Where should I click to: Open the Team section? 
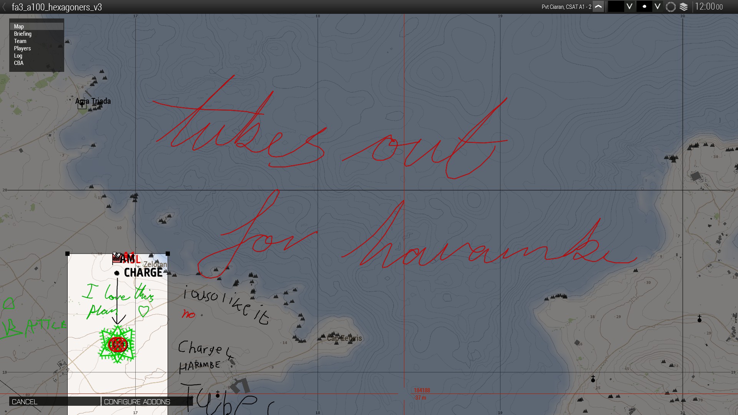pos(37,41)
